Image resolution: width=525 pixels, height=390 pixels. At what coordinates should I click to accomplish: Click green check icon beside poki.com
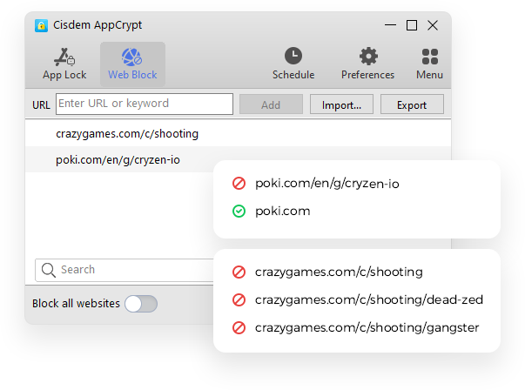pos(239,212)
